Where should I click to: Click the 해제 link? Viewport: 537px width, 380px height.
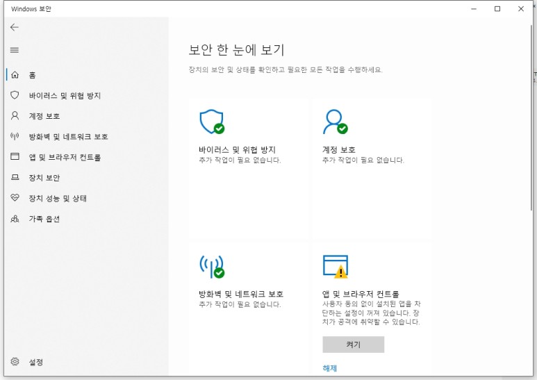[x=329, y=368]
